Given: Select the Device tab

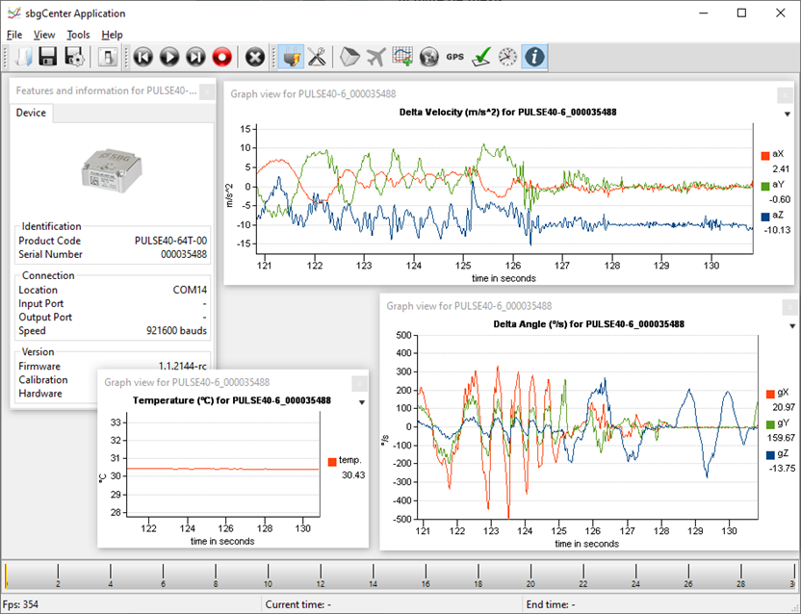Looking at the screenshot, I should click(x=31, y=113).
